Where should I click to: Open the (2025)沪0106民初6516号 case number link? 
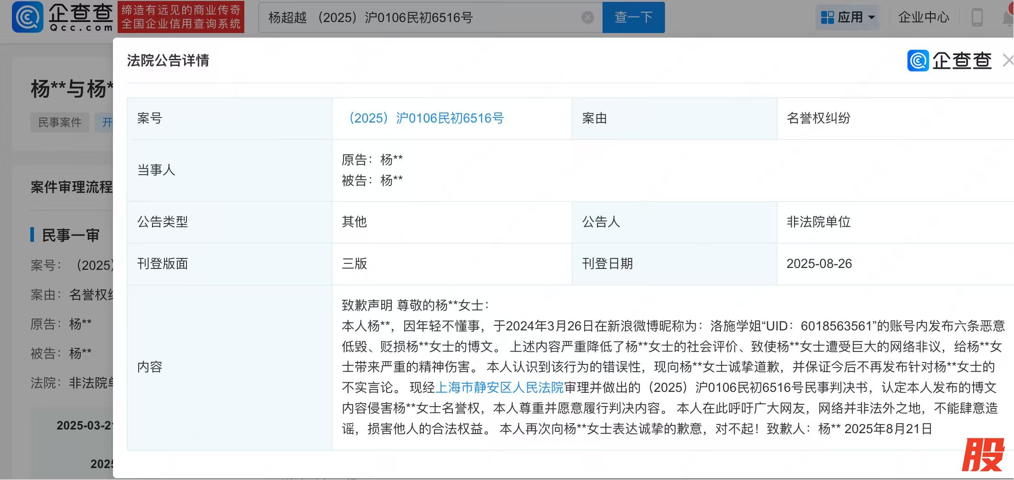(x=426, y=118)
